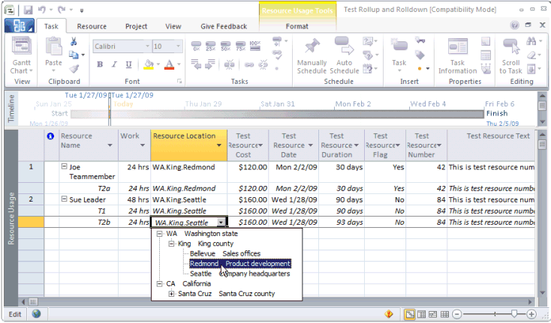This screenshot has height=323, width=551.
Task: Collapse the CA California tree node
Action: pyautogui.click(x=159, y=284)
